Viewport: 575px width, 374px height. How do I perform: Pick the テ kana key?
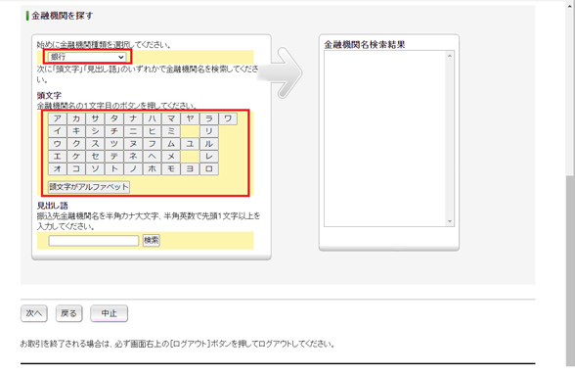point(114,157)
